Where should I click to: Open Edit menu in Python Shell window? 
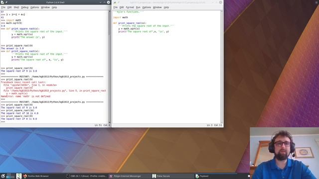[9, 7]
